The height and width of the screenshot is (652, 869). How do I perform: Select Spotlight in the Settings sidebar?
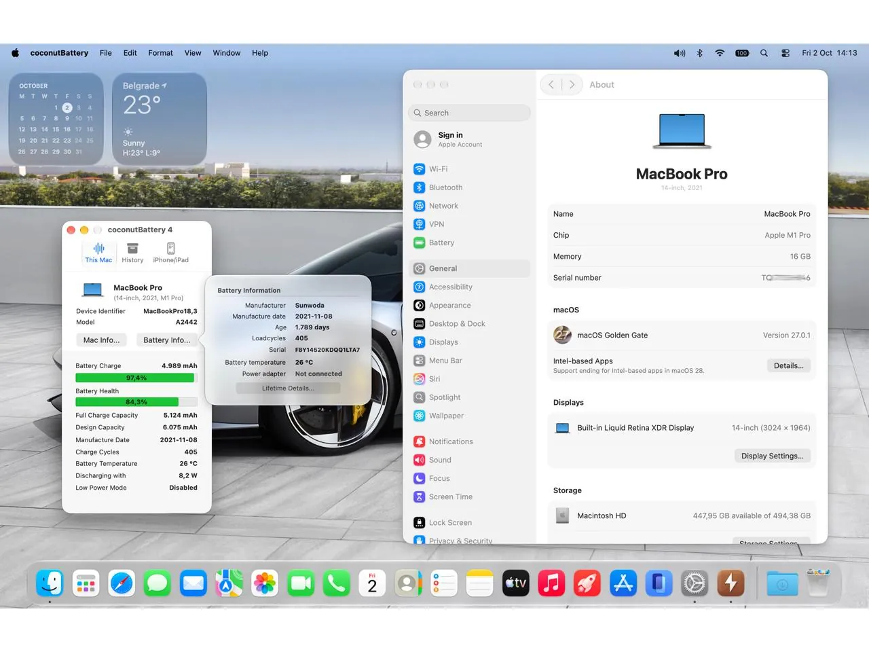[x=470, y=397]
